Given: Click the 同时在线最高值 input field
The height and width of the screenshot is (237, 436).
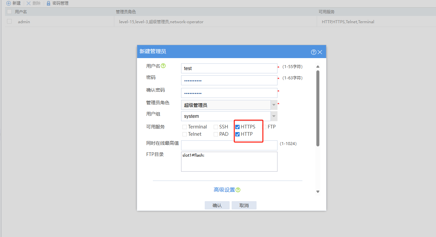Looking at the screenshot, I should [229, 145].
